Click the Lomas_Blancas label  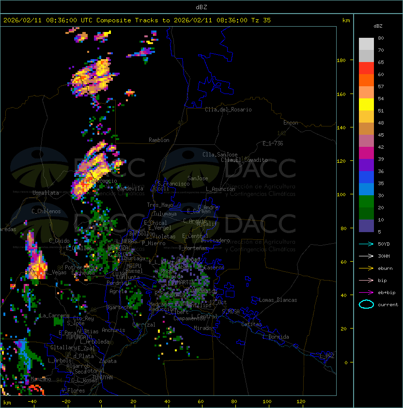278,300
